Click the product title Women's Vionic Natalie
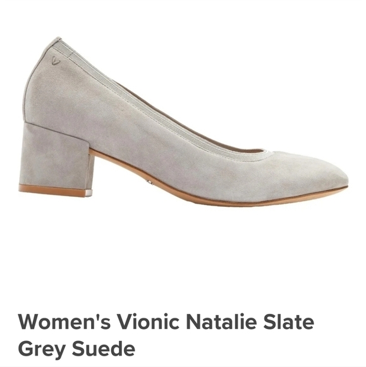The height and width of the screenshot is (367, 366). (x=166, y=335)
